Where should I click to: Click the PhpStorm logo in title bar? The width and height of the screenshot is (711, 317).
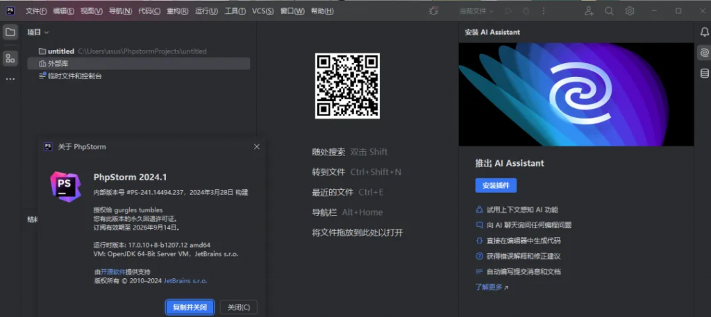click(10, 11)
